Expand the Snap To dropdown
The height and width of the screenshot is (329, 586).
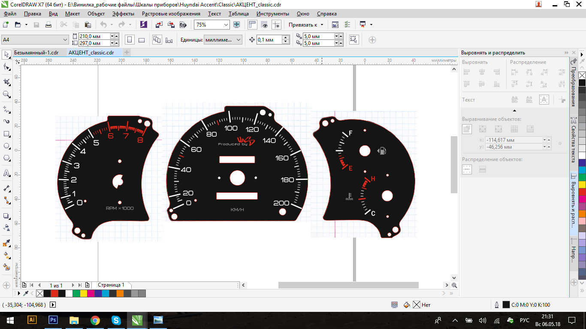tap(322, 25)
